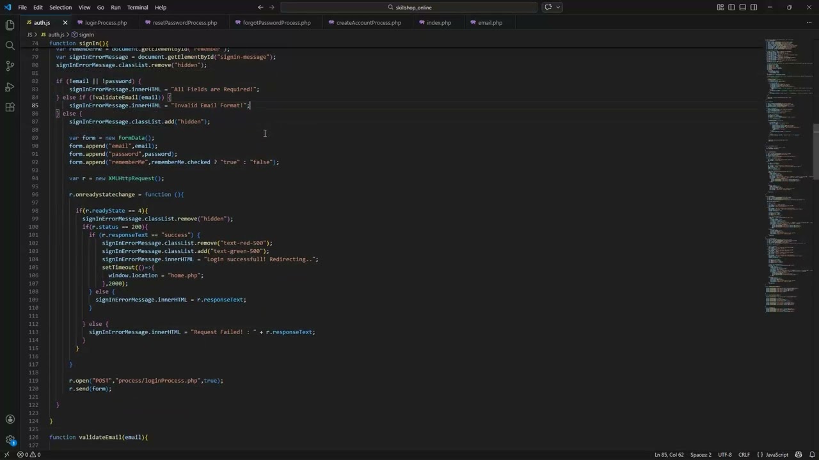The width and height of the screenshot is (819, 460).
Task: Click the Ln 85, Col 62 cursor position
Action: click(669, 454)
